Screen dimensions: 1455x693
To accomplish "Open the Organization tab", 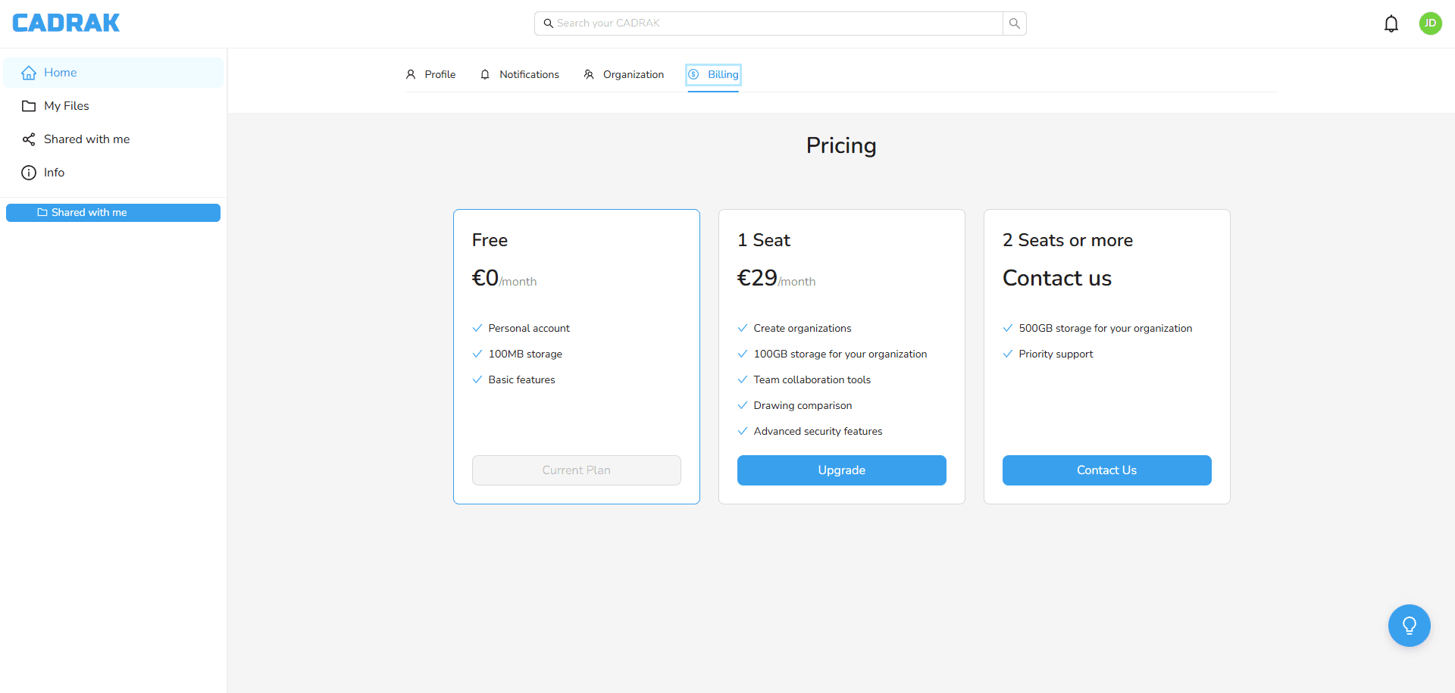I will click(633, 74).
